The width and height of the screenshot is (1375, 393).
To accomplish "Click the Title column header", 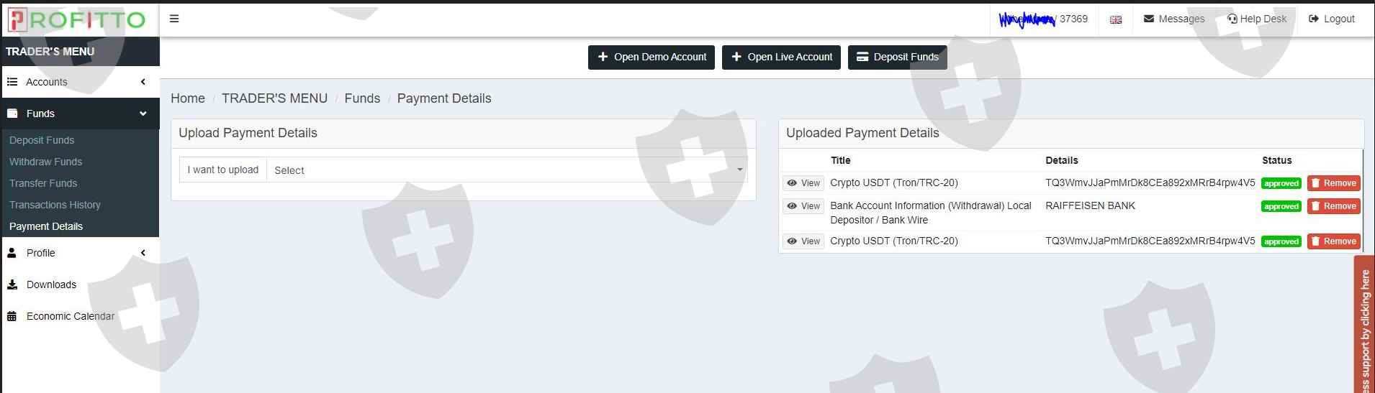I will (x=840, y=160).
